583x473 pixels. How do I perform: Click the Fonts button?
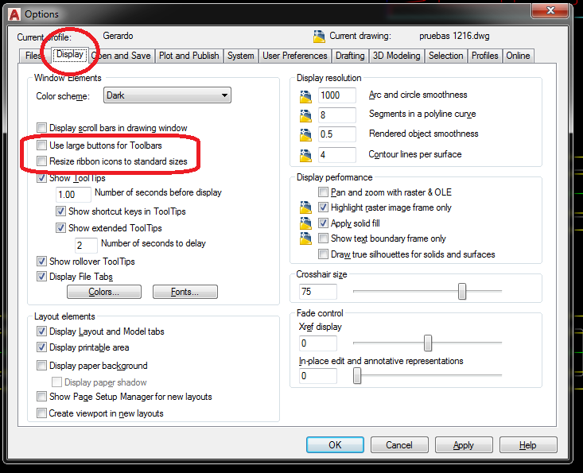[x=185, y=292]
